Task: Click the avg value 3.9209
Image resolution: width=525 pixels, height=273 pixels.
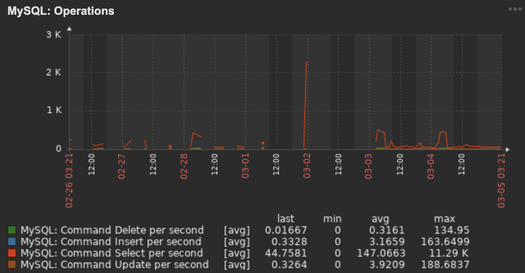Action: tap(386, 265)
